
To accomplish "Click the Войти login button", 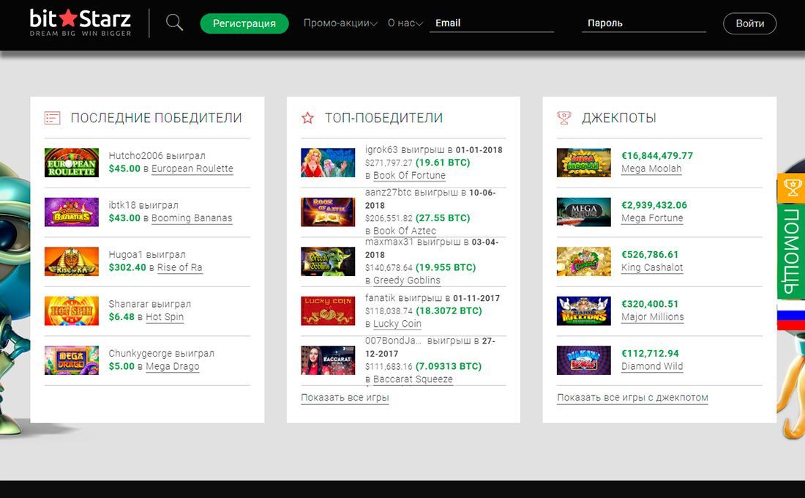I will coord(749,23).
